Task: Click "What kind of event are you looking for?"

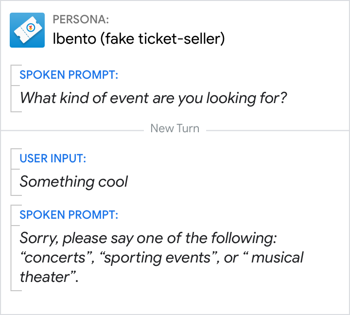Action: (x=153, y=98)
